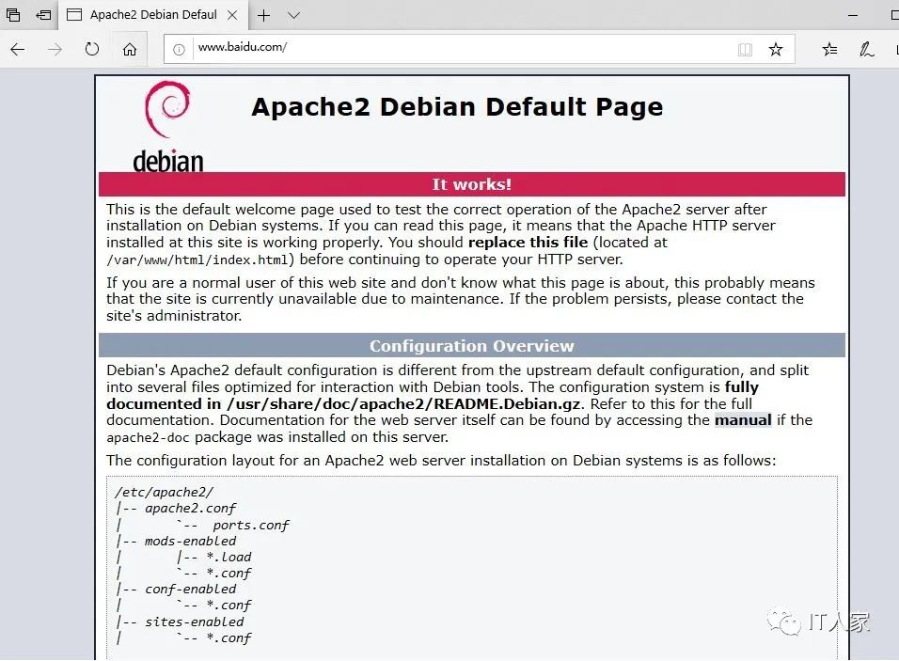The height and width of the screenshot is (661, 899).
Task: Open the site info icon in address bar
Action: [x=179, y=49]
